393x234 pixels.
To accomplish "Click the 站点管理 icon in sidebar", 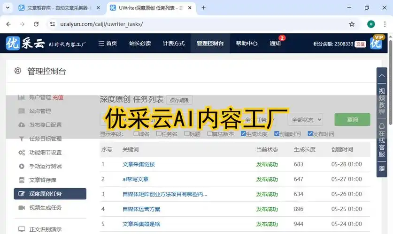I will (22, 111).
